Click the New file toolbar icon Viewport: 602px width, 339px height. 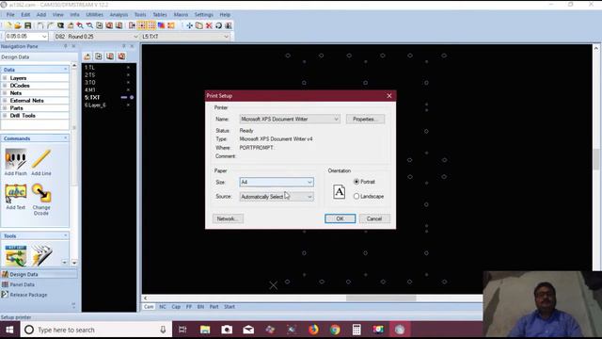(x=8, y=25)
